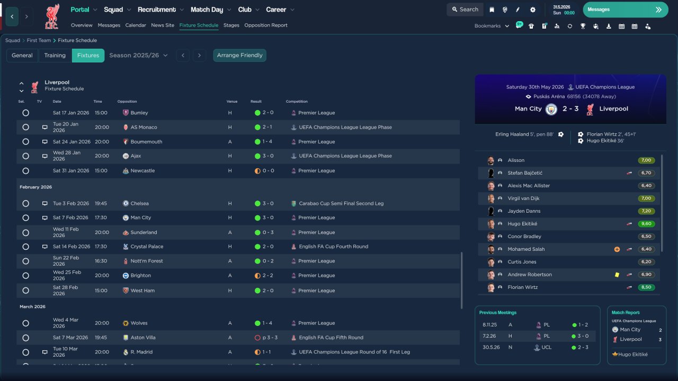Image resolution: width=678 pixels, height=381 pixels.
Task: Click the shirt icon in the bookmarks bar
Action: pos(531,26)
